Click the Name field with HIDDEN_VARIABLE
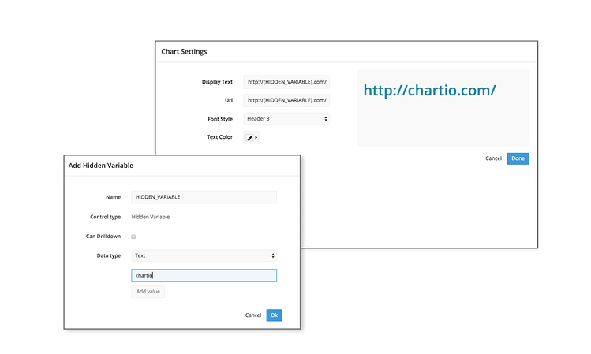 pos(204,197)
